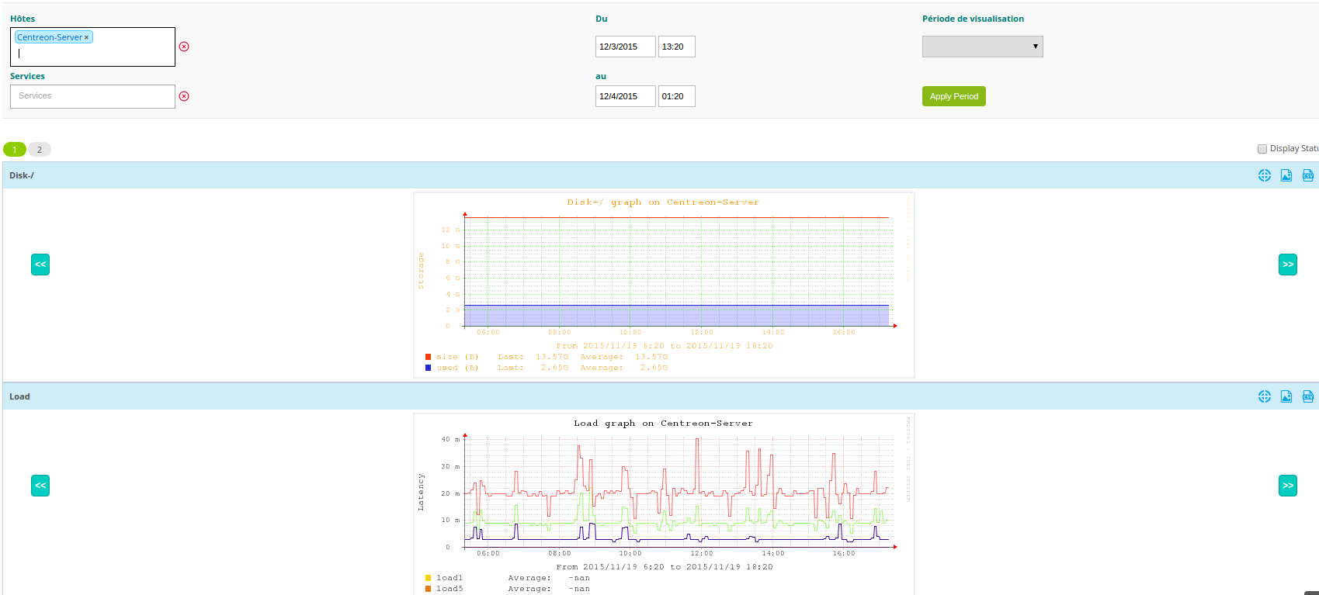The width and height of the screenshot is (1319, 595).
Task: Click the orange load5 legend swatch
Action: click(x=428, y=589)
